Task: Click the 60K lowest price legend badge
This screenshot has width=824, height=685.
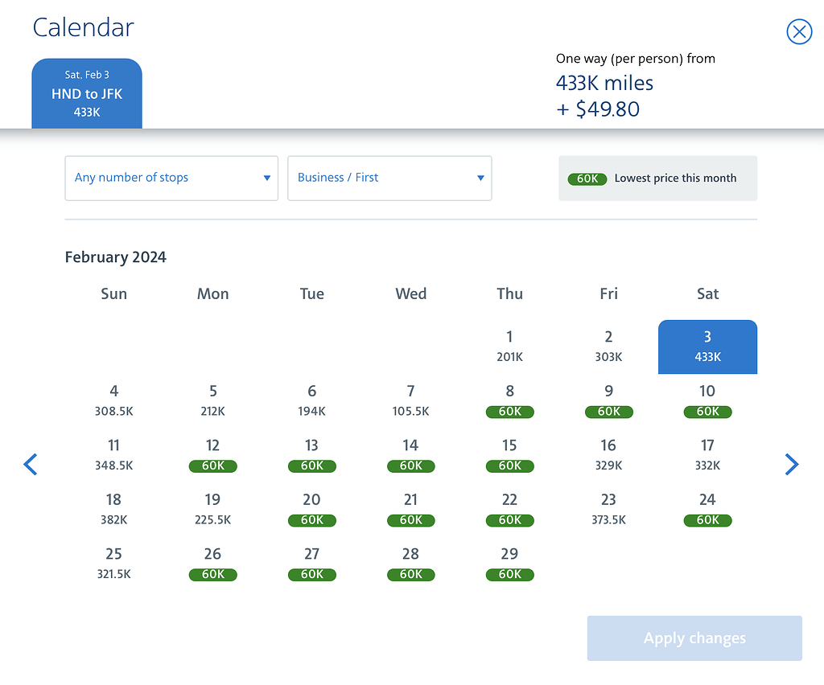Action: (587, 178)
